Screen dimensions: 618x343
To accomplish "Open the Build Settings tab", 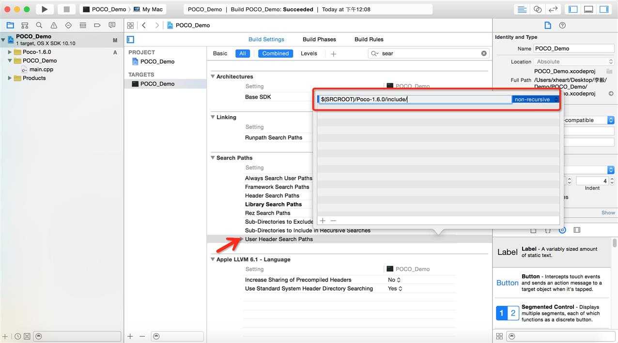I will pyautogui.click(x=266, y=39).
